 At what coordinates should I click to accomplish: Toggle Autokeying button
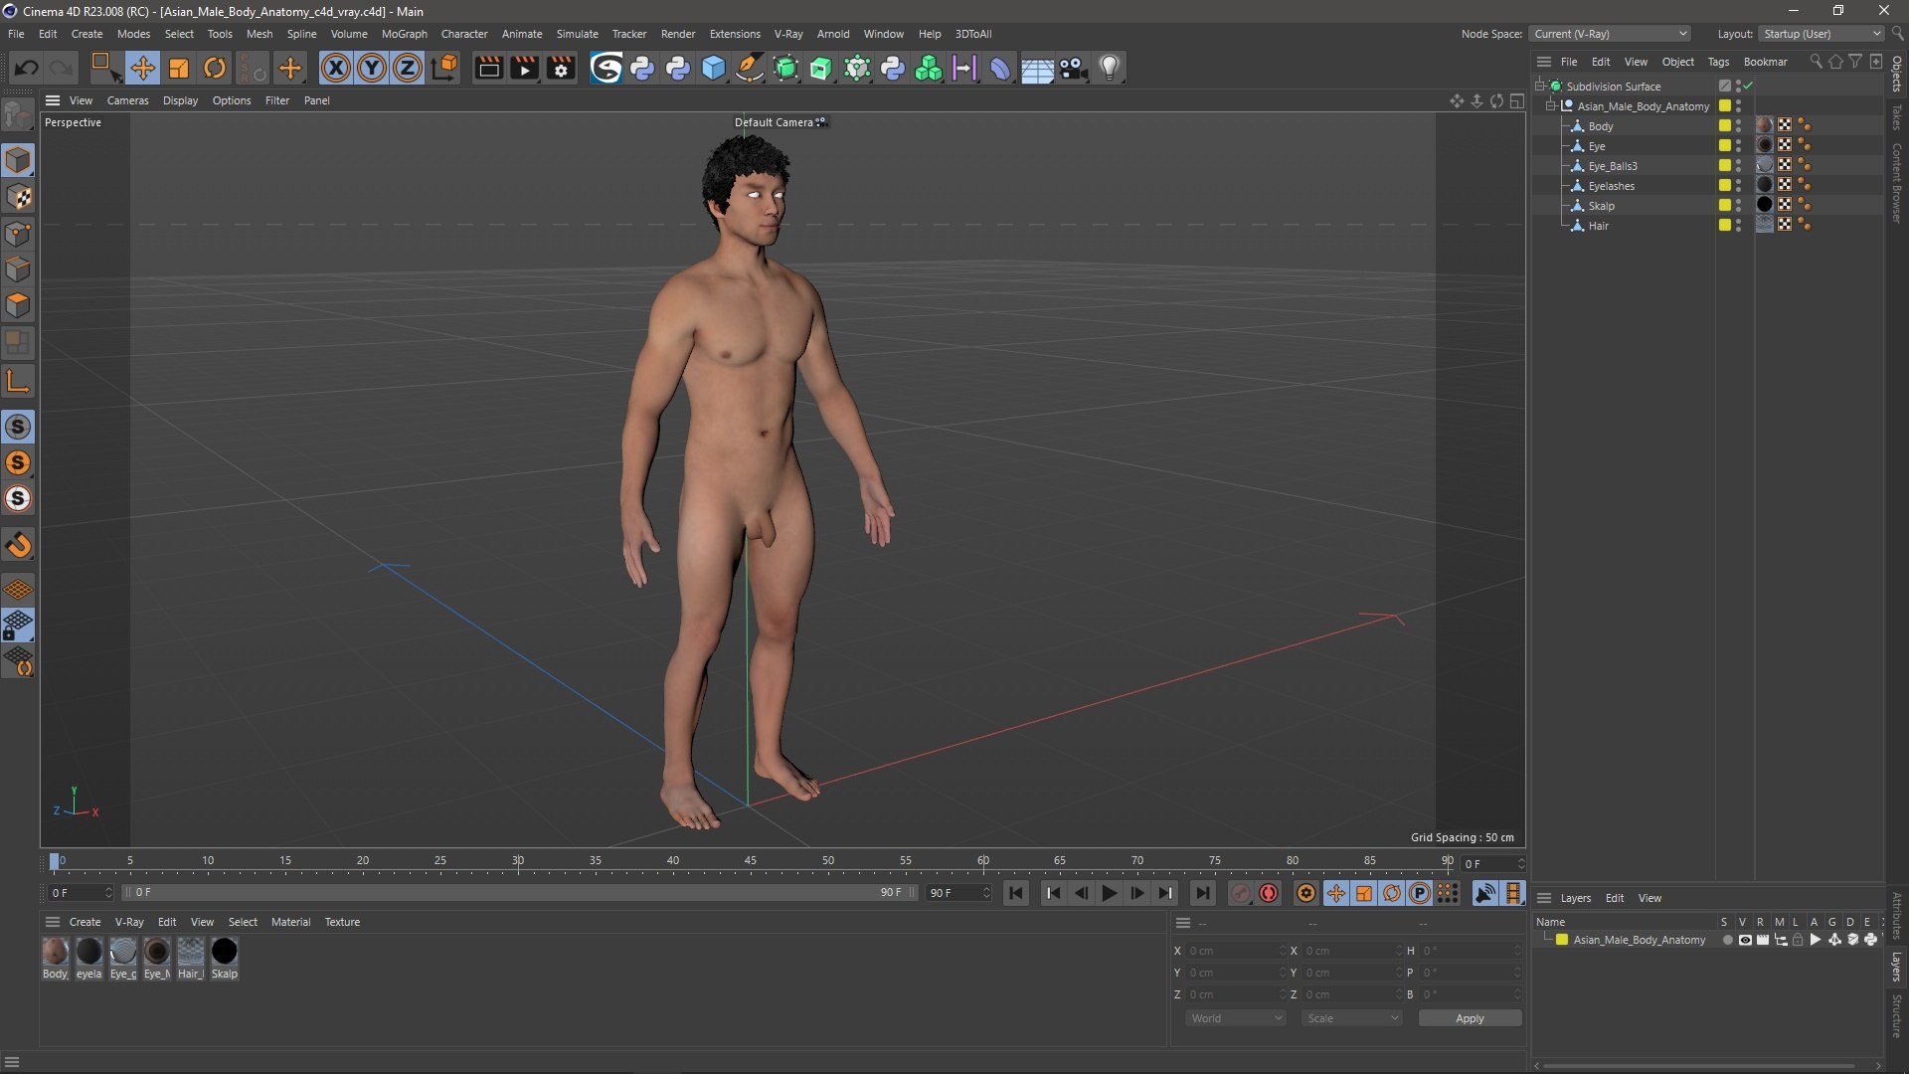click(1269, 893)
